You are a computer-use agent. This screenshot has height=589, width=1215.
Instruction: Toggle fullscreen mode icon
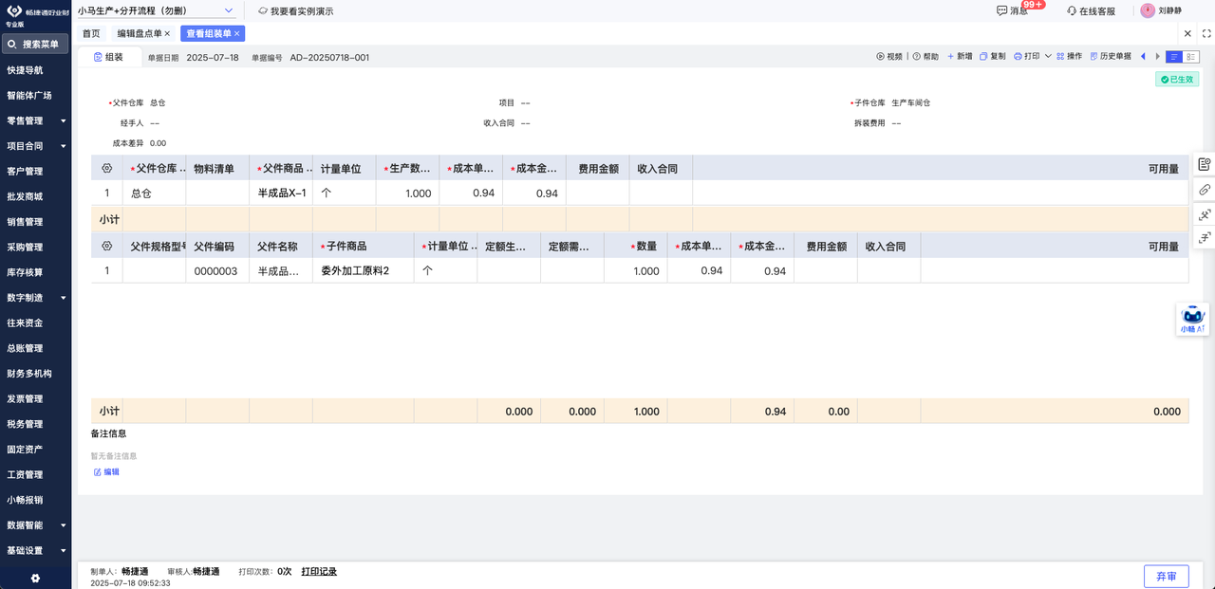(1206, 33)
